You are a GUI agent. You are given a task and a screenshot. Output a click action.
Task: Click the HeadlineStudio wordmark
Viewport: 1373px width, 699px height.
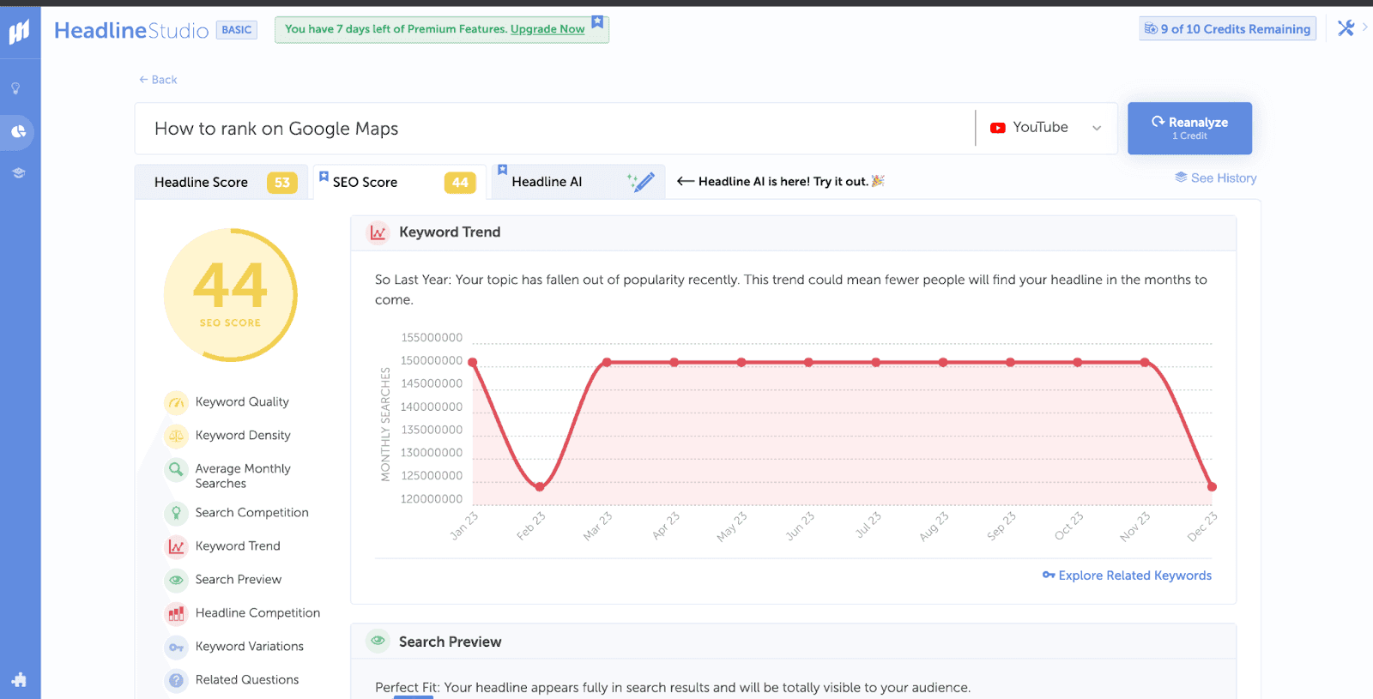coord(131,31)
